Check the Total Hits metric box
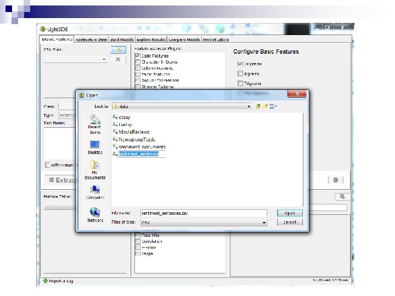Image resolution: width=395 pixels, height=296 pixels. tap(138, 235)
